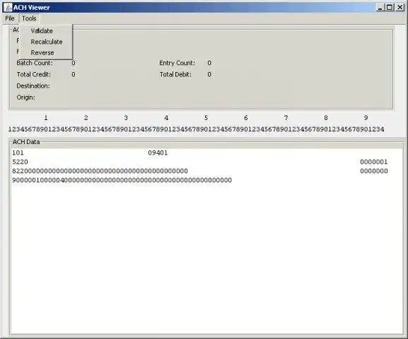Viewport: 408px width, 339px height.
Task: Choose Recalculate from Tools menu
Action: [47, 42]
